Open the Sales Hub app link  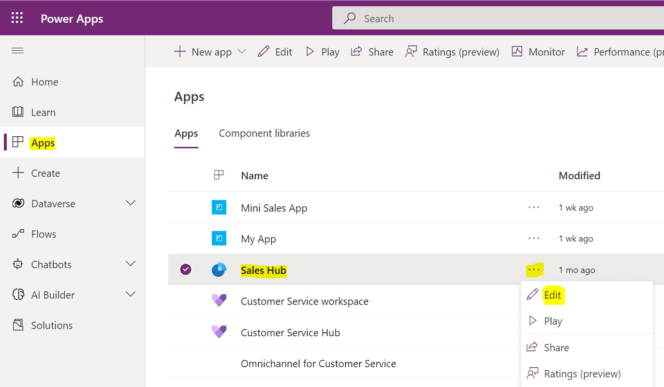tap(264, 271)
